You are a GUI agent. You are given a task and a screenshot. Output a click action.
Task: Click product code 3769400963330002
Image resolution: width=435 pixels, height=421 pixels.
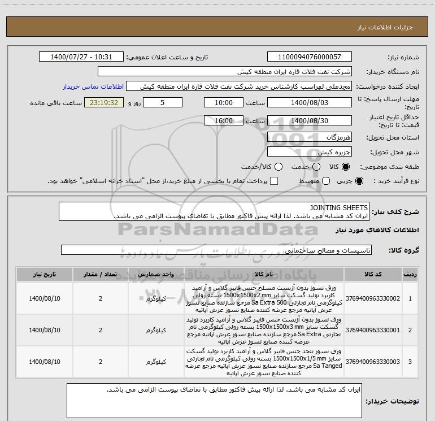(x=373, y=298)
